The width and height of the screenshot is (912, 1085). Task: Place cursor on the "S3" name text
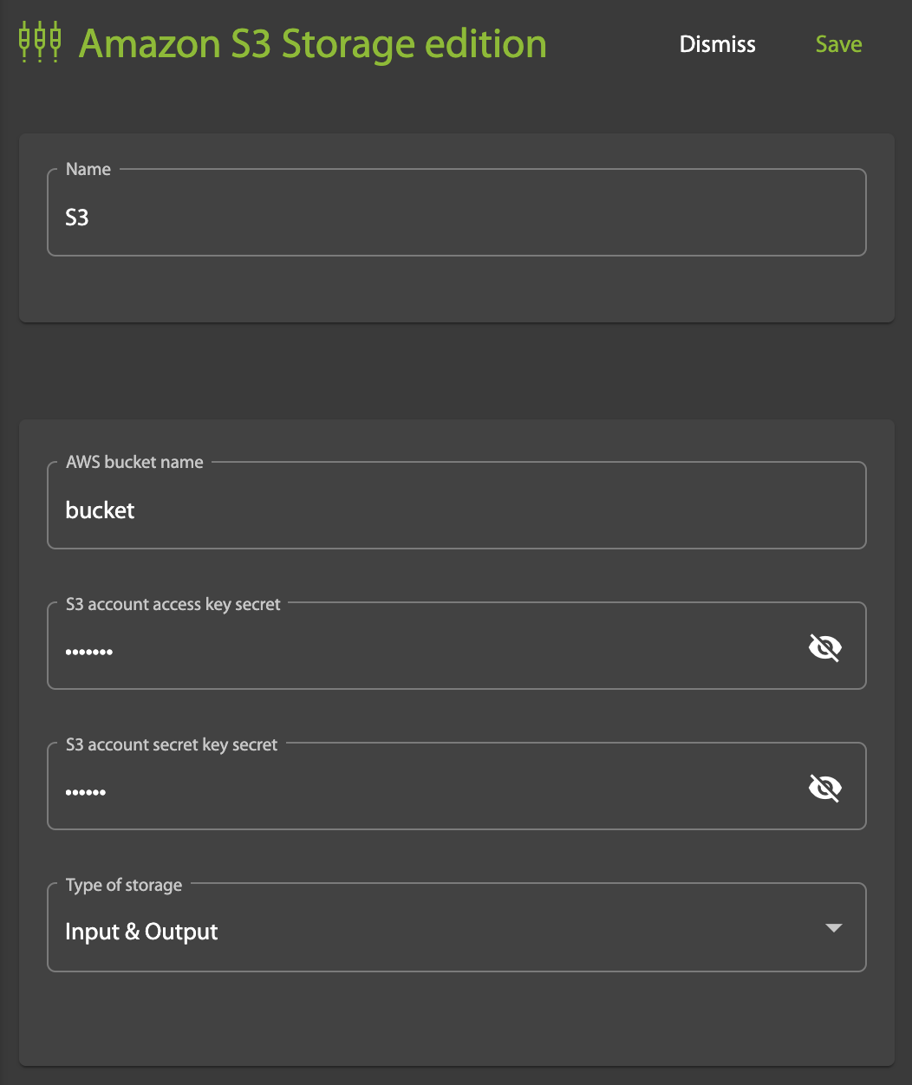(x=77, y=218)
